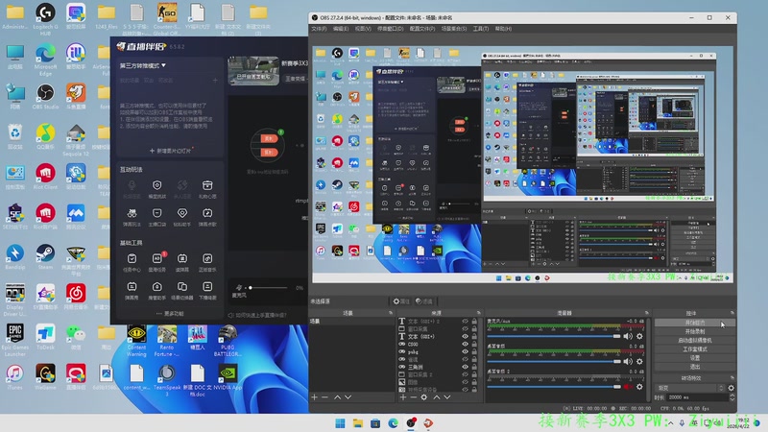
Task: Toggle visibility of the 三角洲 source
Action: (466, 368)
